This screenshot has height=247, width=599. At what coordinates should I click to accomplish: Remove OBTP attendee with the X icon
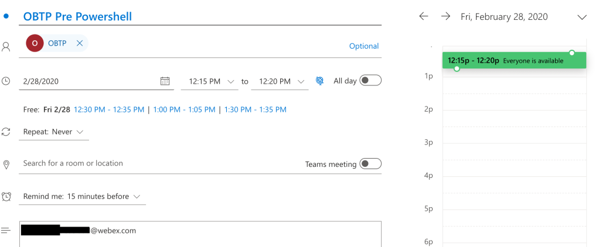(79, 43)
